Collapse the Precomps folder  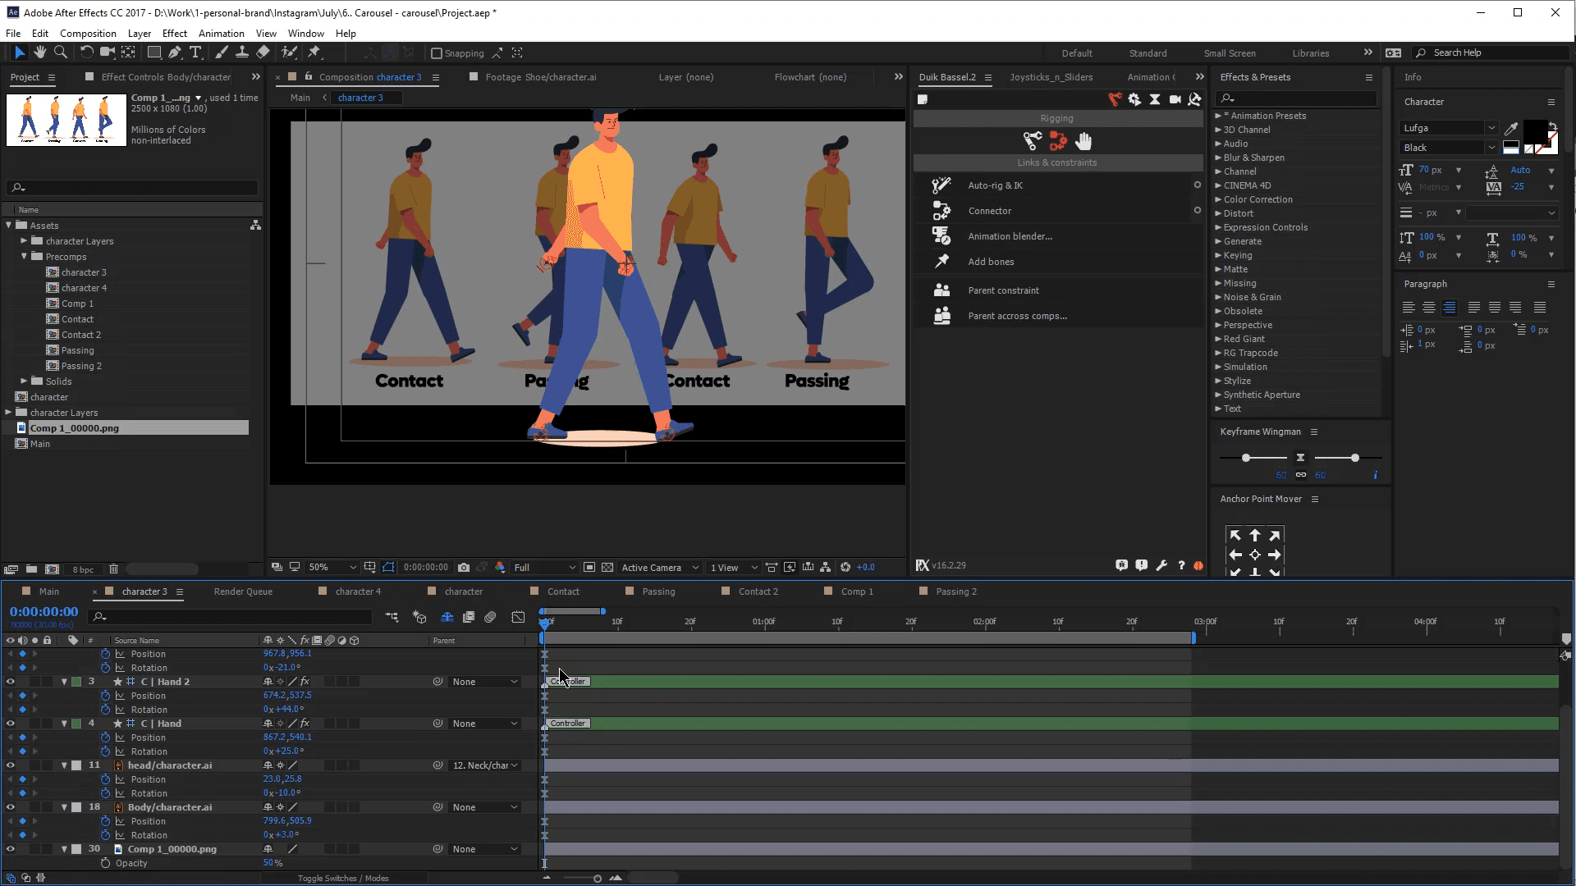point(24,257)
